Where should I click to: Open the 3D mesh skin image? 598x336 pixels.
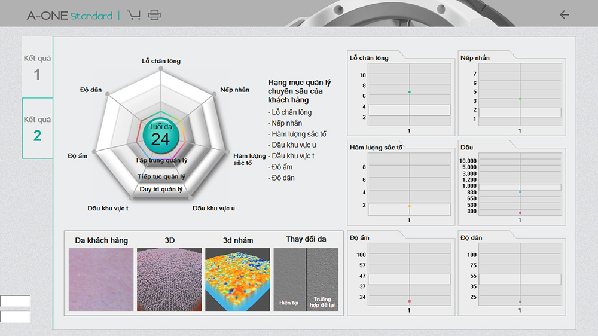(x=169, y=280)
